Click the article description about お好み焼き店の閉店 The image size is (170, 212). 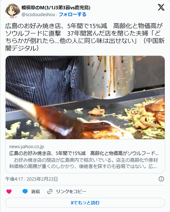pyautogui.click(x=83, y=163)
